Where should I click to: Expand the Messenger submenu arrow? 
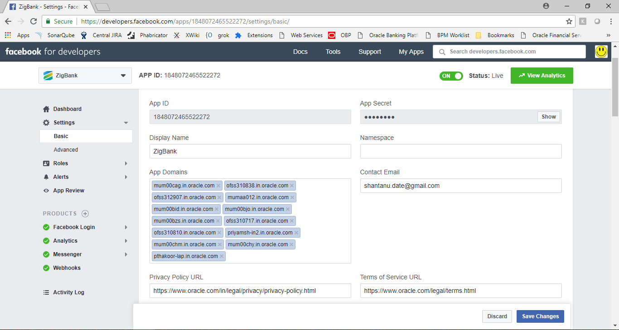(x=126, y=254)
